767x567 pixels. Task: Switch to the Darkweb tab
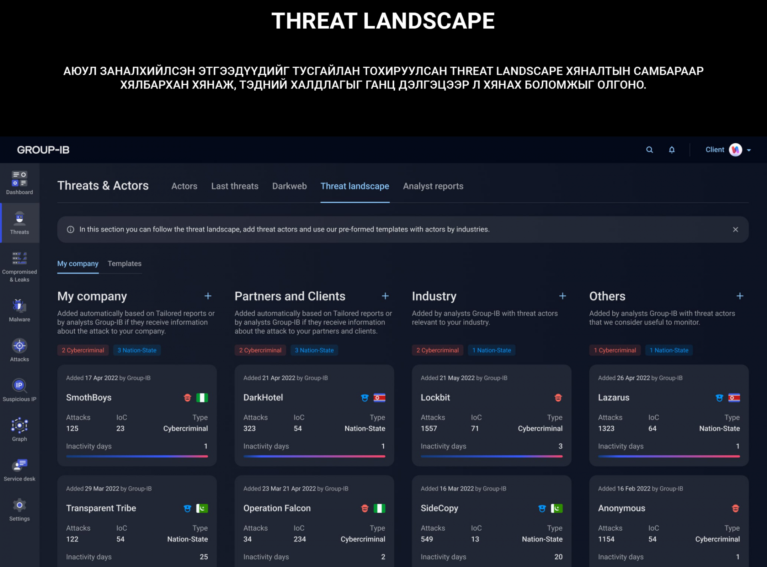(x=289, y=186)
